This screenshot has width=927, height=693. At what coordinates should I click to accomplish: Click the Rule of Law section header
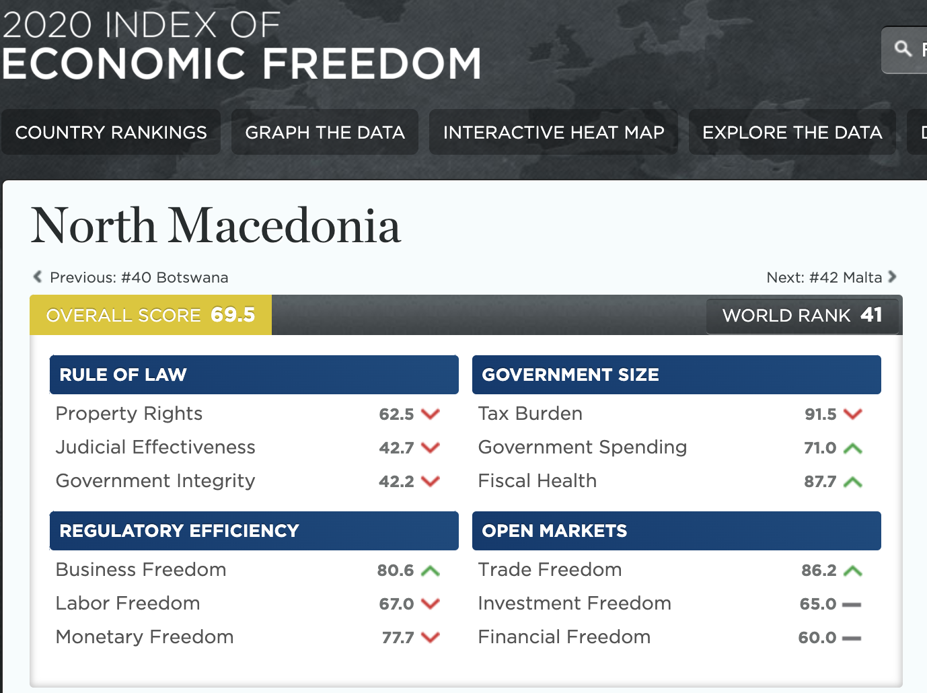(254, 375)
